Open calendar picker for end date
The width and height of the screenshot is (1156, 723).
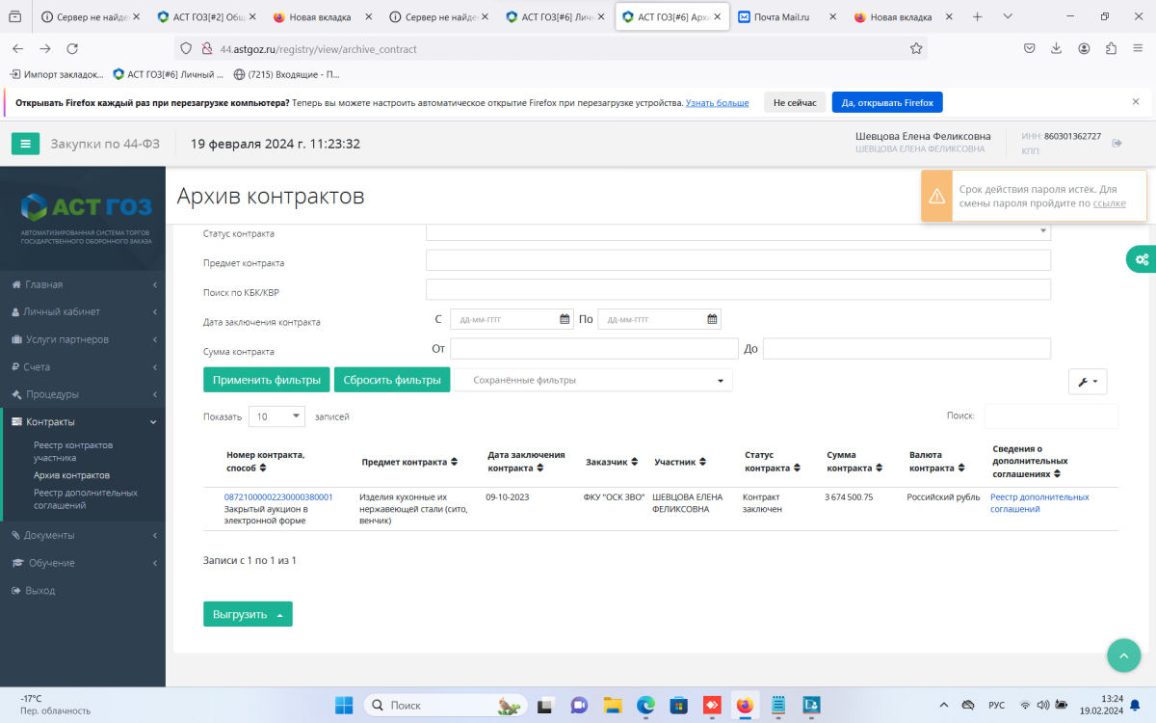coord(712,319)
